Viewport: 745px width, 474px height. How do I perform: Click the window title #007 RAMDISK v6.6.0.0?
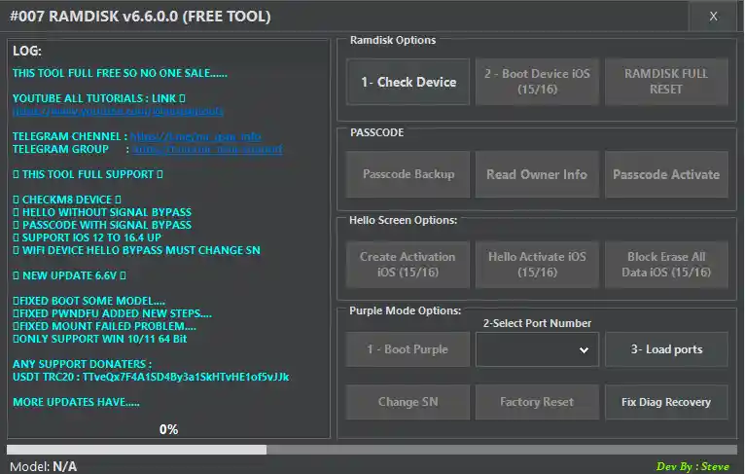click(x=140, y=17)
